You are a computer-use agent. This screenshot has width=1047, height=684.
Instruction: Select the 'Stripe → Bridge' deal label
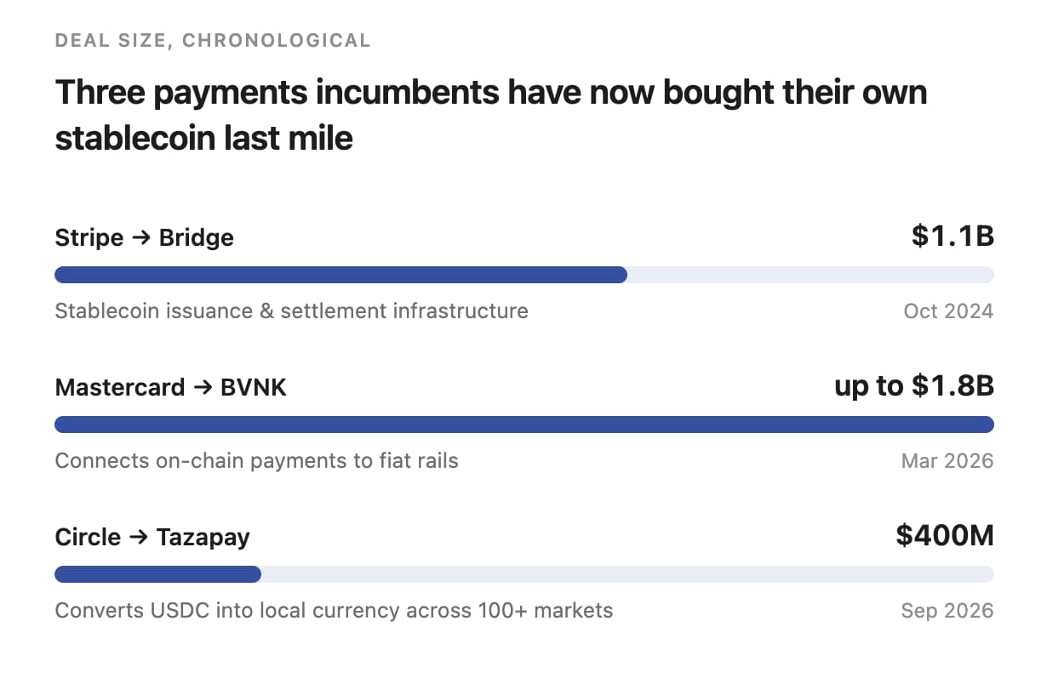click(x=144, y=237)
